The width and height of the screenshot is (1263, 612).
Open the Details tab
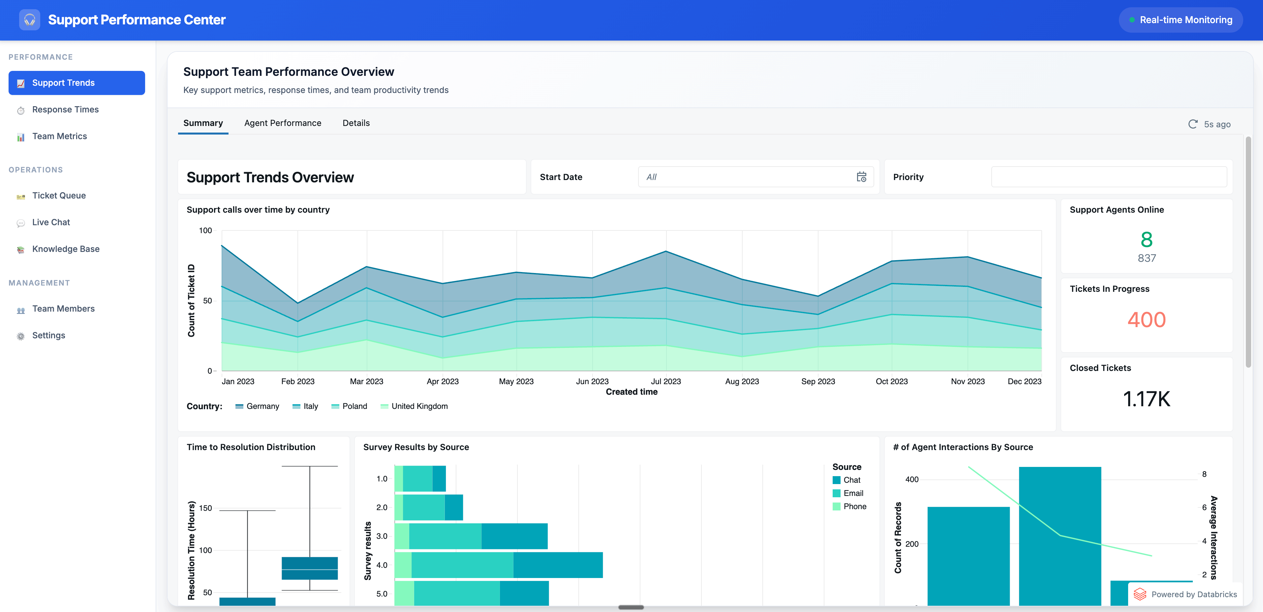[356, 123]
